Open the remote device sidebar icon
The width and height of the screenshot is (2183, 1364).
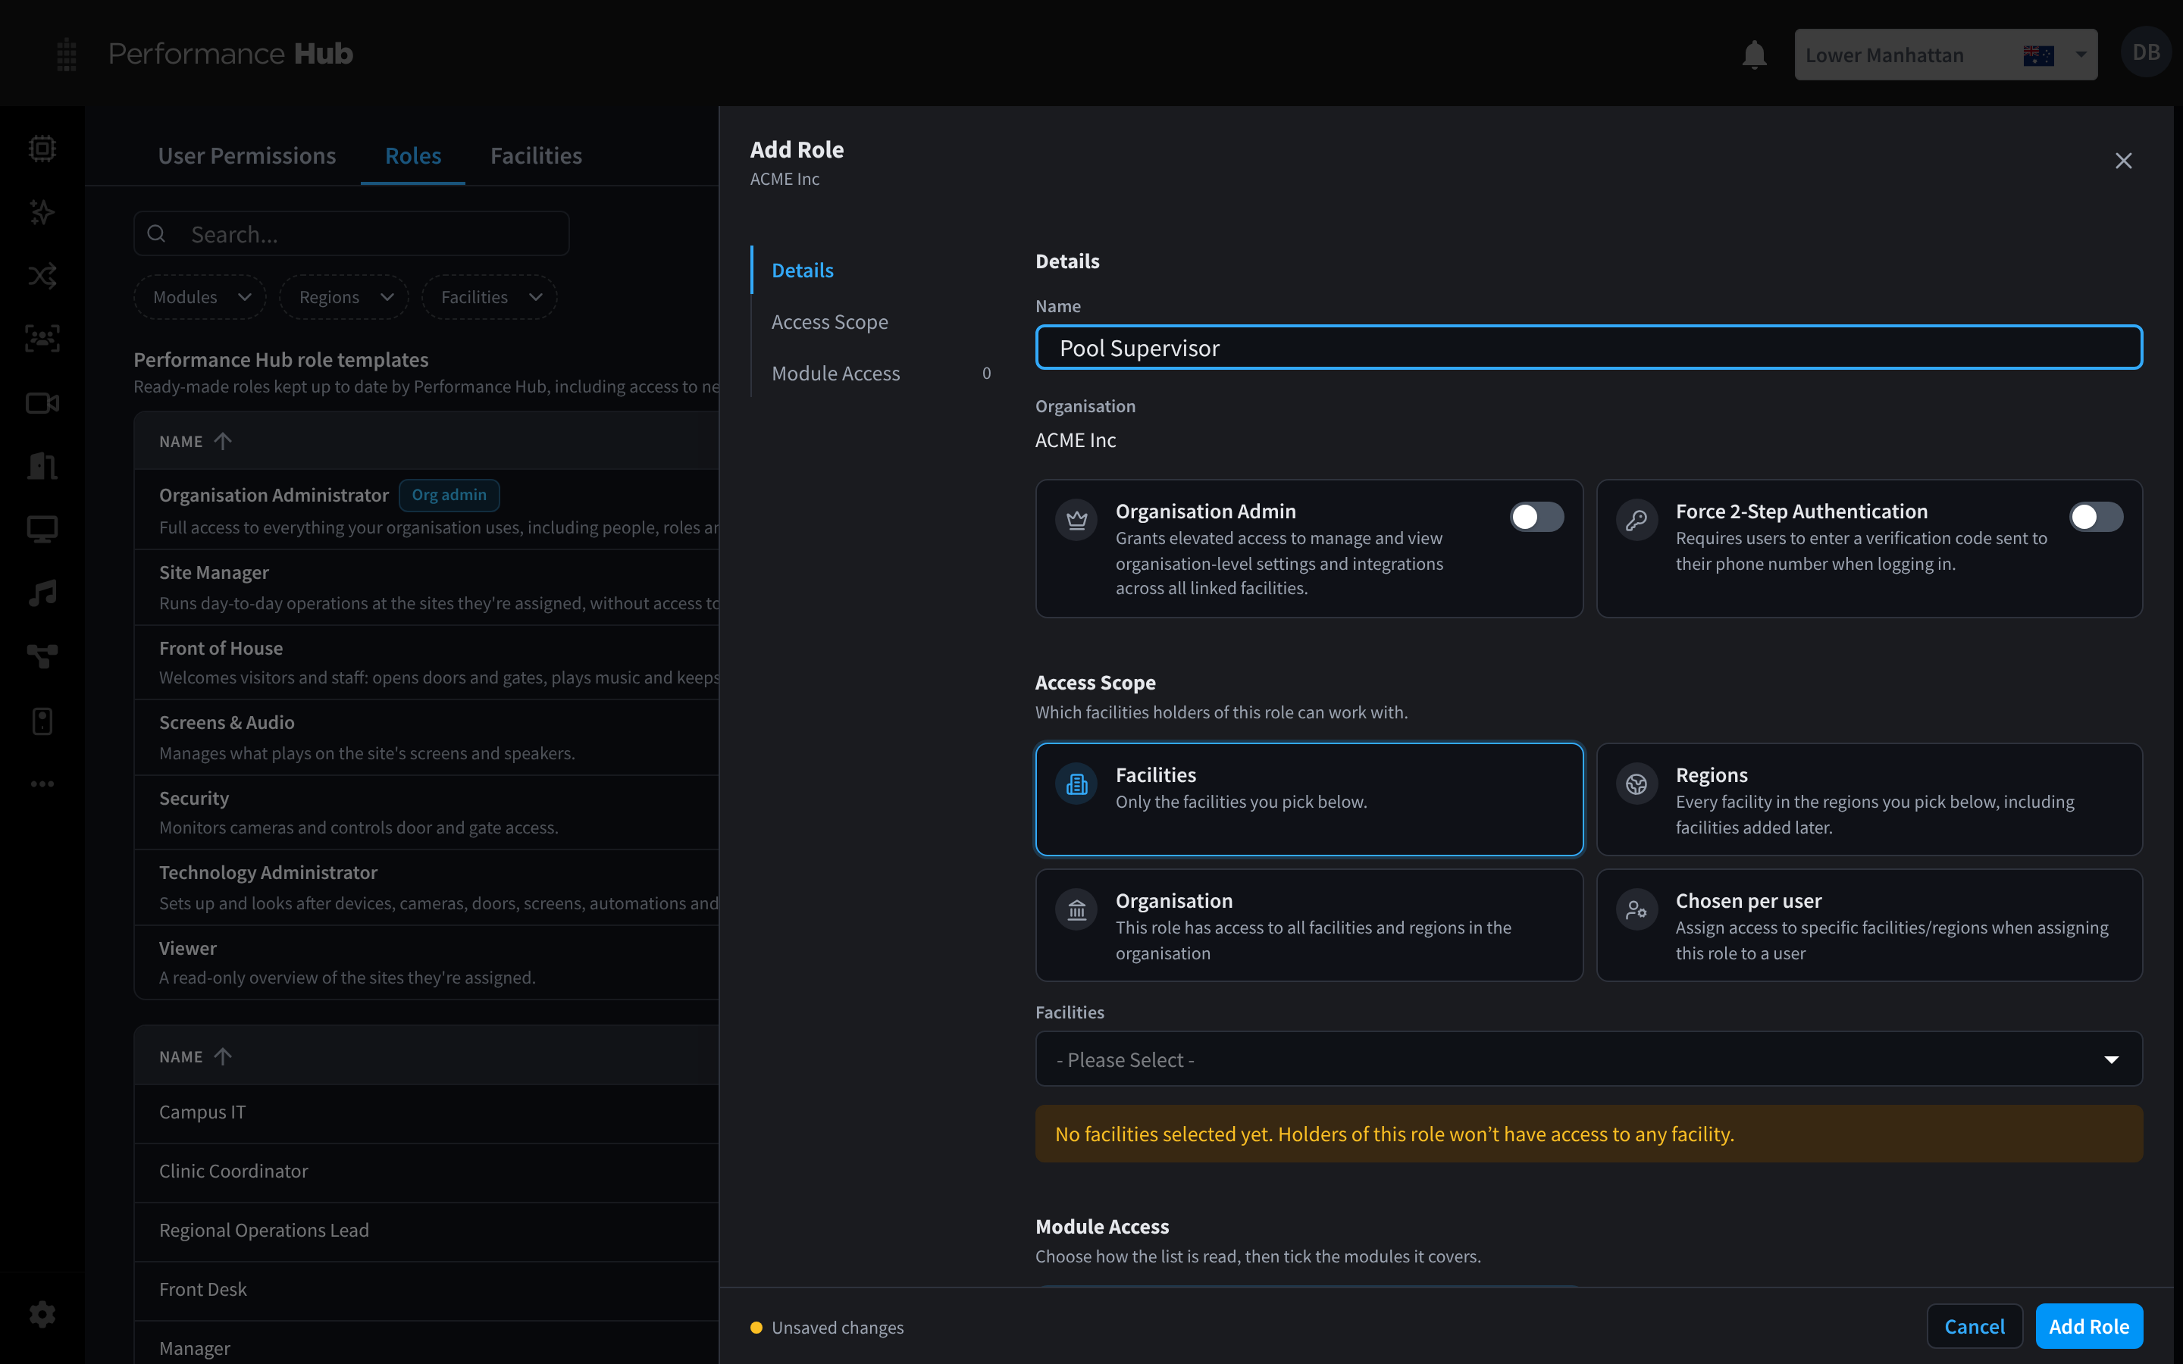[42, 720]
